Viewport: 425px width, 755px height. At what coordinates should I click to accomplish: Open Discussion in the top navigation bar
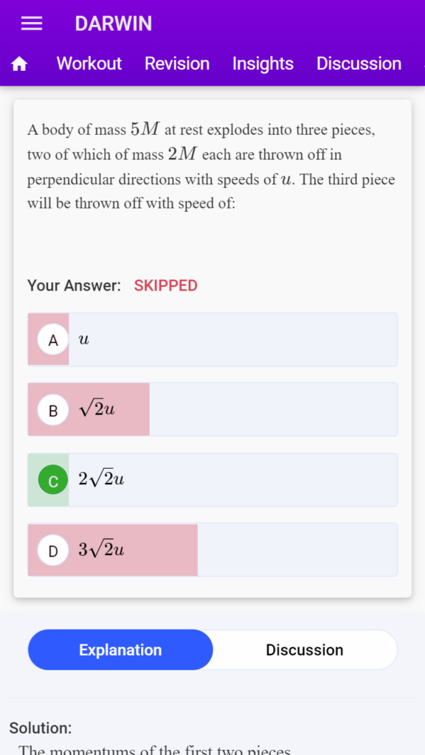pyautogui.click(x=359, y=63)
